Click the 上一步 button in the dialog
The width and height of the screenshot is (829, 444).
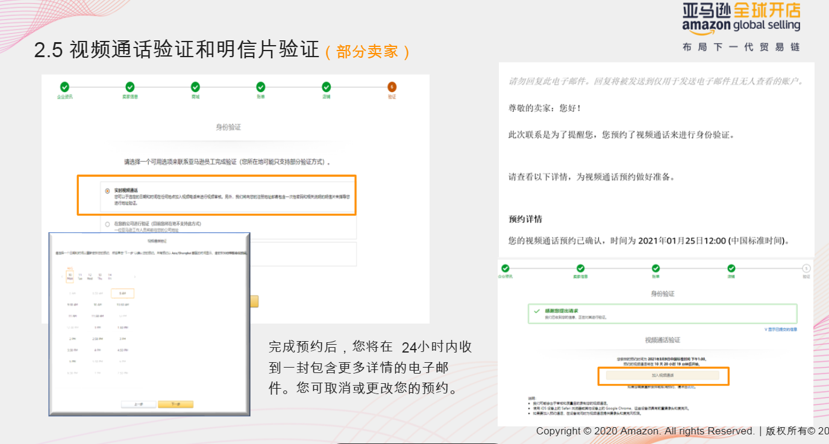[139, 404]
